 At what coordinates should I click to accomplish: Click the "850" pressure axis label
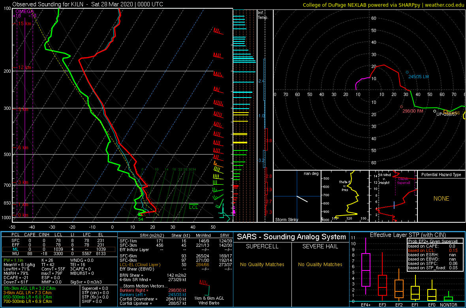pos(7,203)
